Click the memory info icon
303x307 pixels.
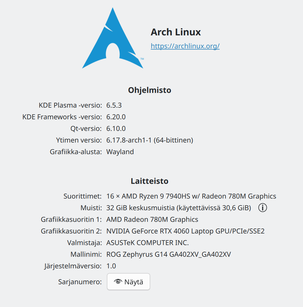coord(263,208)
